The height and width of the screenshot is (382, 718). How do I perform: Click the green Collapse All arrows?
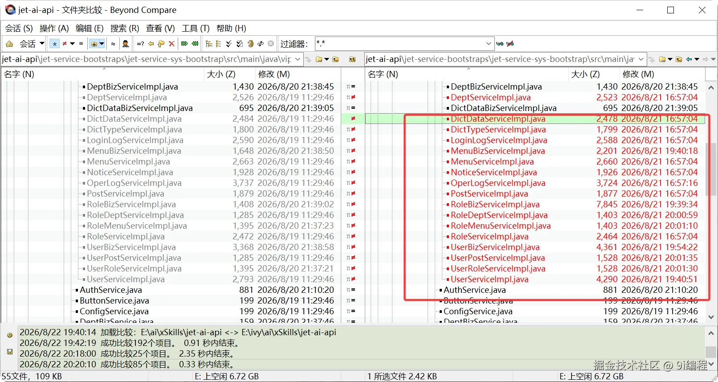click(195, 44)
